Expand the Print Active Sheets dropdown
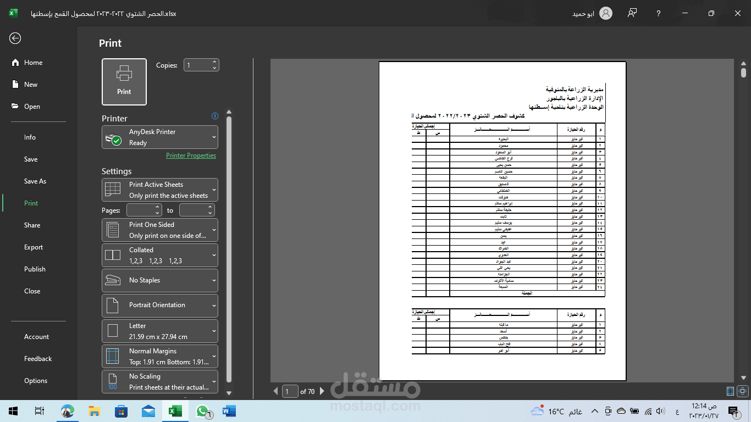Screen dimensions: 751x422 tap(160, 190)
